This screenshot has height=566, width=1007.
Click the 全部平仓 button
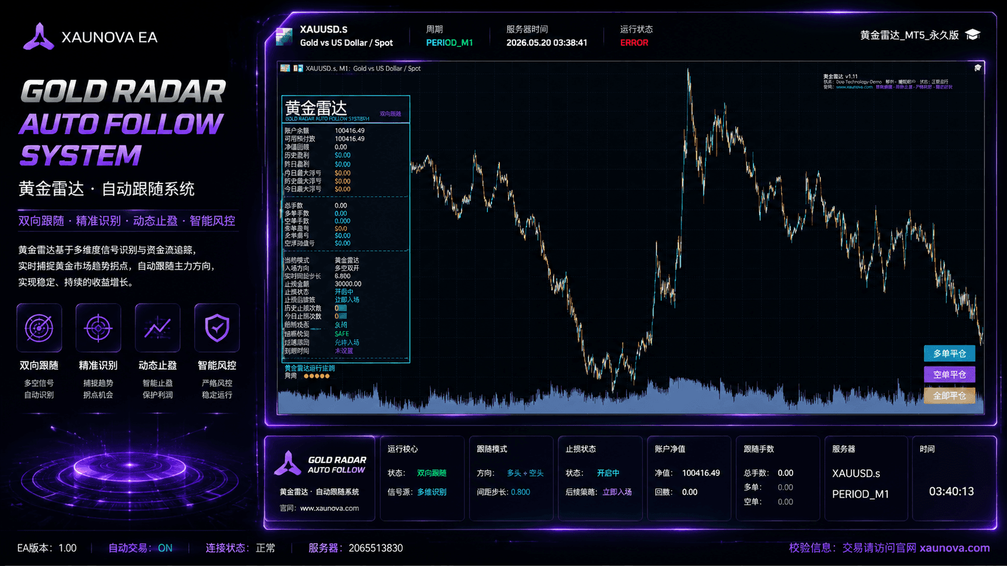(950, 396)
